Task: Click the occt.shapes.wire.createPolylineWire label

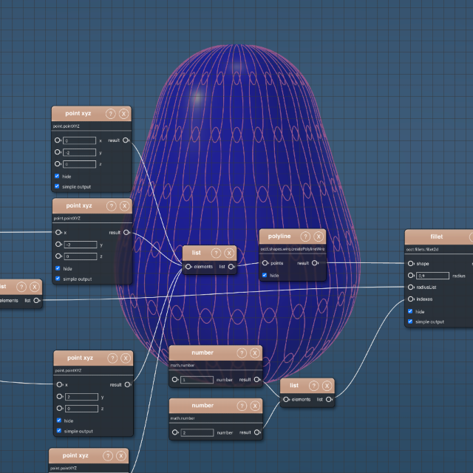Action: pos(293,249)
